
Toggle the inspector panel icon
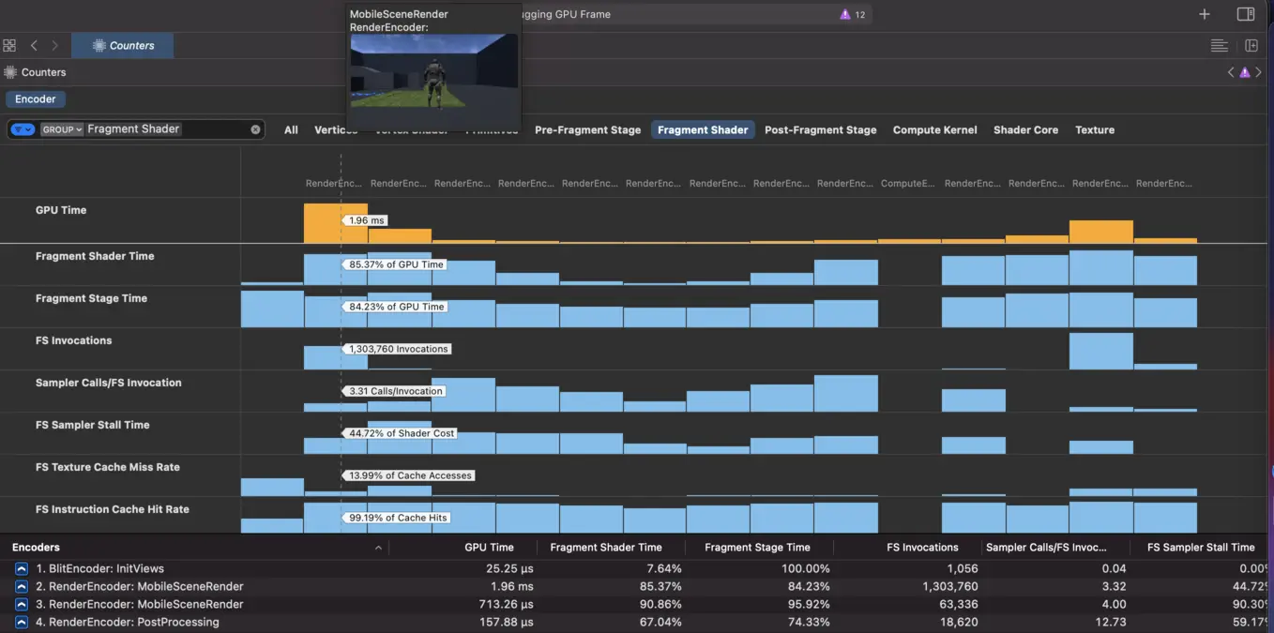[x=1245, y=14]
